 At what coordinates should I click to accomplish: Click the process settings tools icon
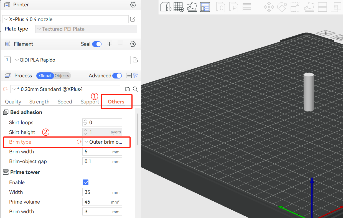coord(136,75)
